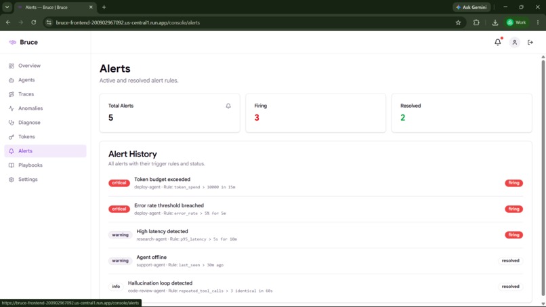This screenshot has height=307, width=546.
Task: Click the page vertical scrollbar
Action: (x=543, y=177)
